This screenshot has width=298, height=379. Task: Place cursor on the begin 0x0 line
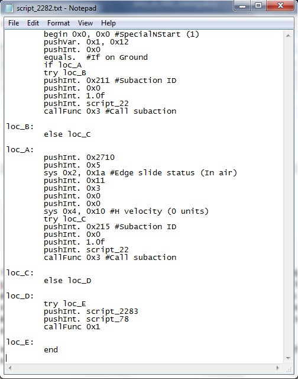click(x=121, y=34)
